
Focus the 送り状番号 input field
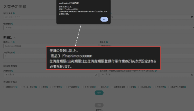[30, 17]
